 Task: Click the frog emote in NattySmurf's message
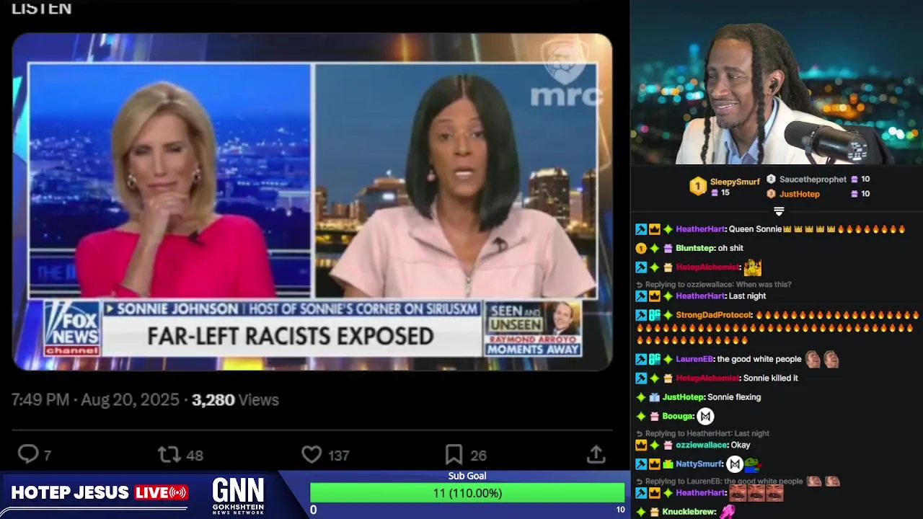pos(751,464)
